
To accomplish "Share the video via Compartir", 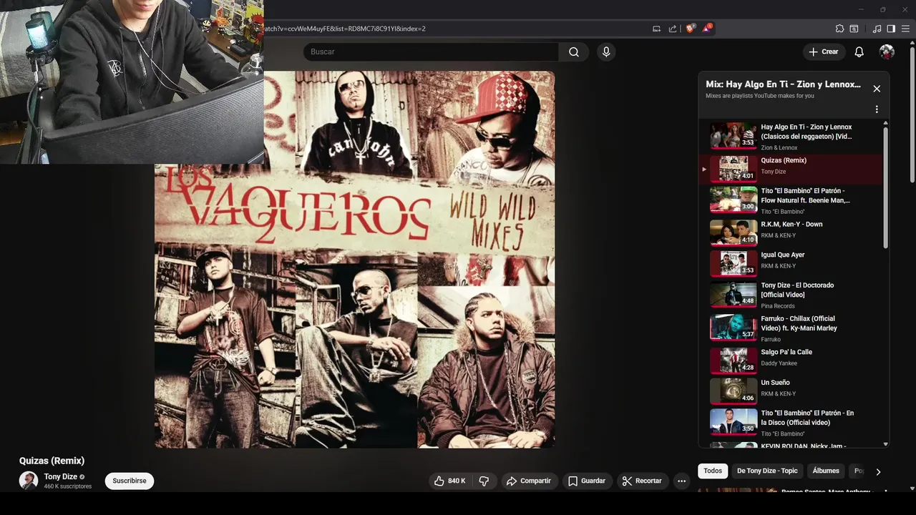I will [x=529, y=481].
